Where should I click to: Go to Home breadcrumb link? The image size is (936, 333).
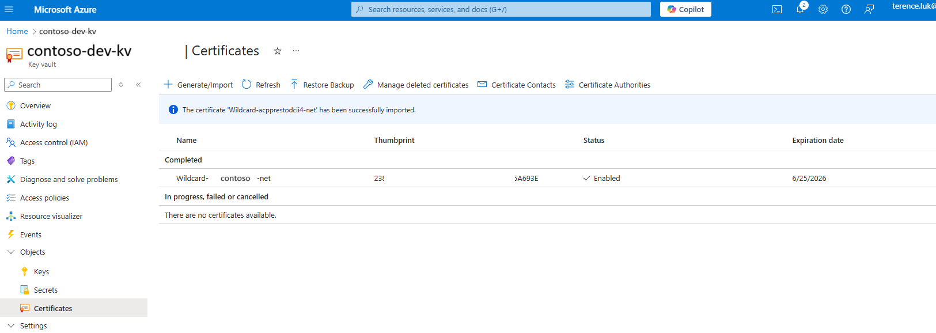[x=17, y=31]
